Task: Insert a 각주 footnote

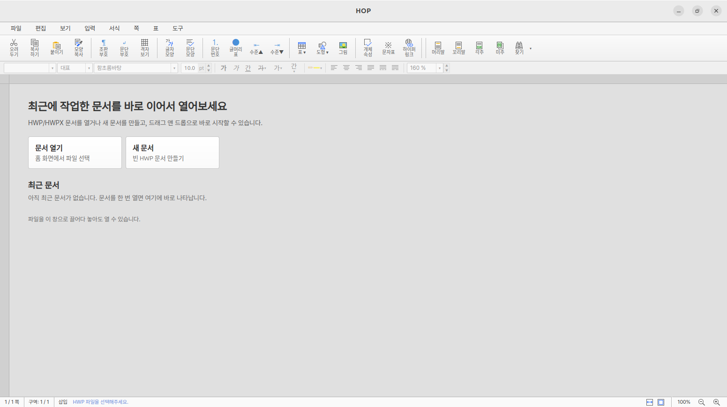Action: pyautogui.click(x=480, y=48)
